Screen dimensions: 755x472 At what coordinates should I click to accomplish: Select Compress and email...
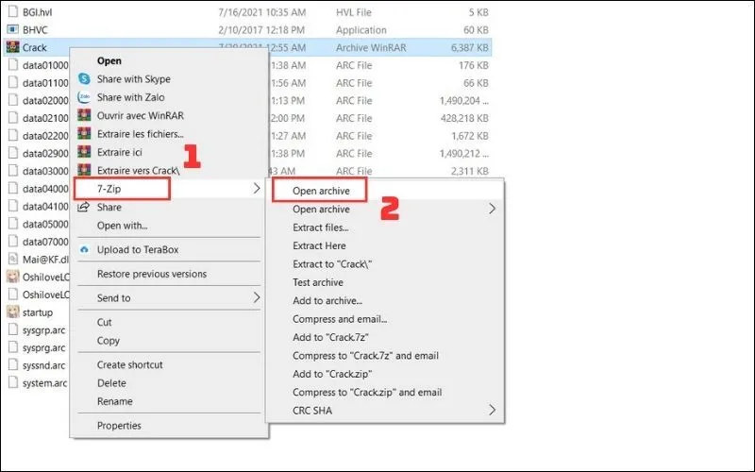[340, 319]
